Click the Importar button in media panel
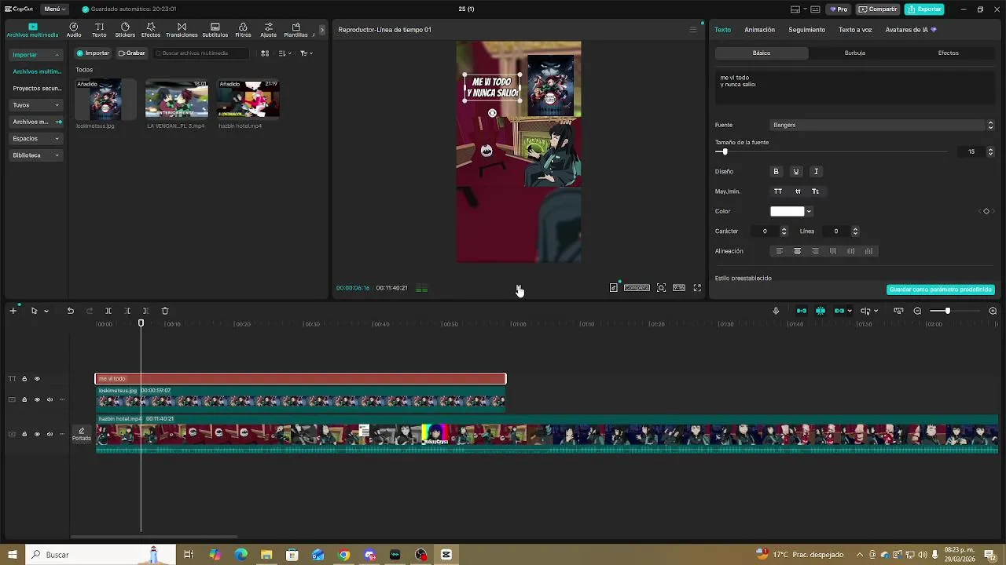The image size is (1006, 565). tap(93, 53)
